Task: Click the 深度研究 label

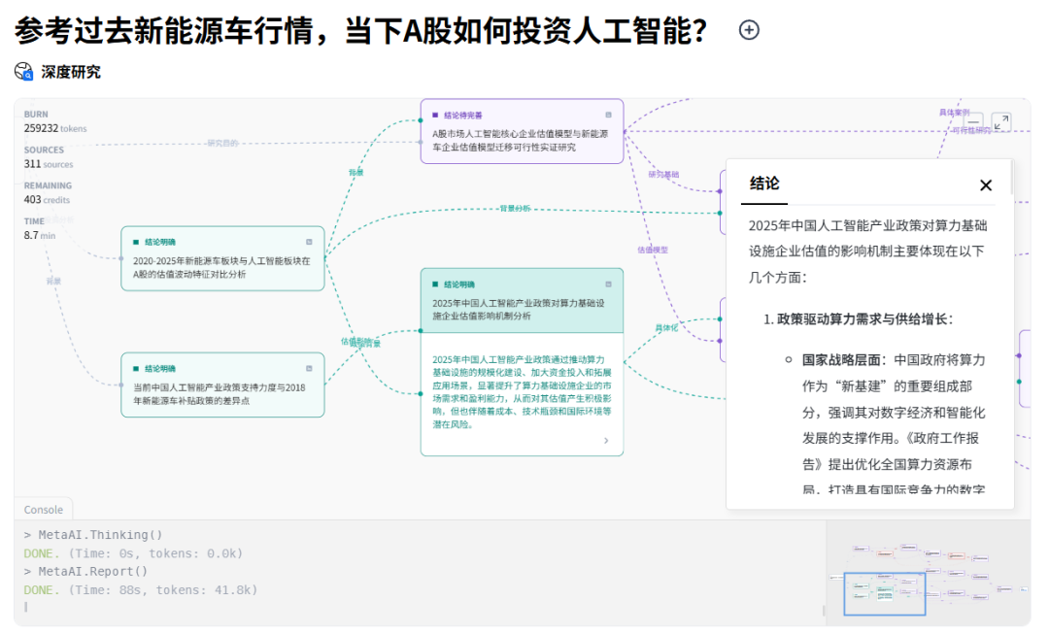Action: point(71,72)
